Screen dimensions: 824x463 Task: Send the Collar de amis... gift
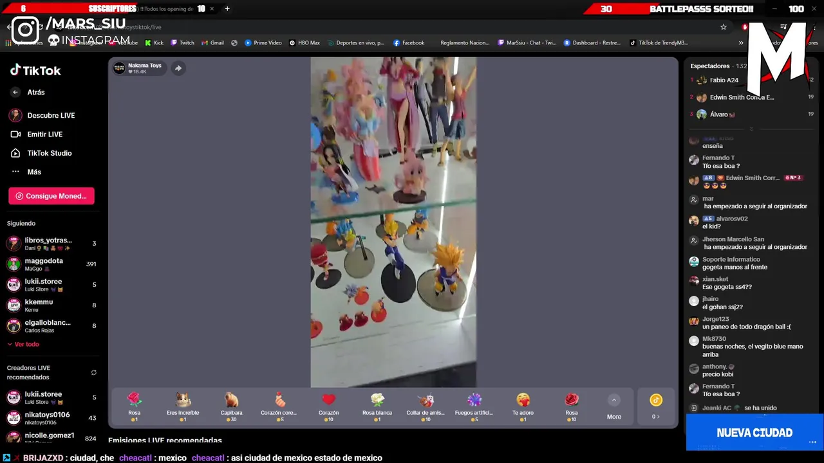pyautogui.click(x=426, y=407)
